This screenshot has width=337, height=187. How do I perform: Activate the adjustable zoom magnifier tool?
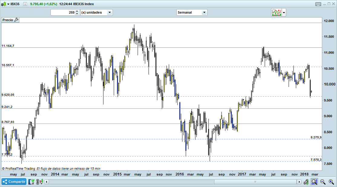[x=314, y=182]
